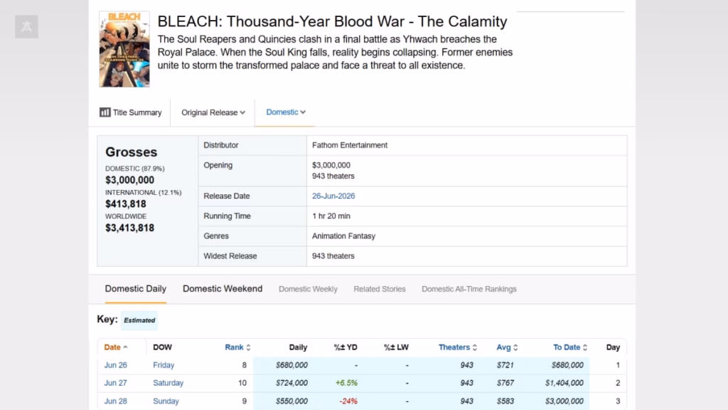Sort by Theaters column arrows
Viewport: 728px width, 410px height.
tap(474, 347)
